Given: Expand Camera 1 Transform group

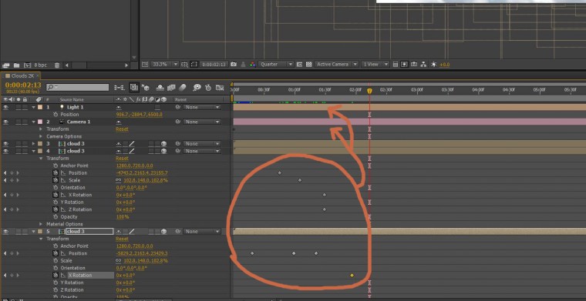Looking at the screenshot, I should (x=41, y=129).
